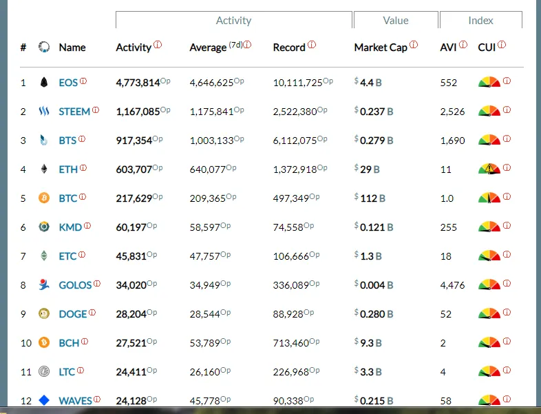Open the STEEM coin link

[x=74, y=112]
